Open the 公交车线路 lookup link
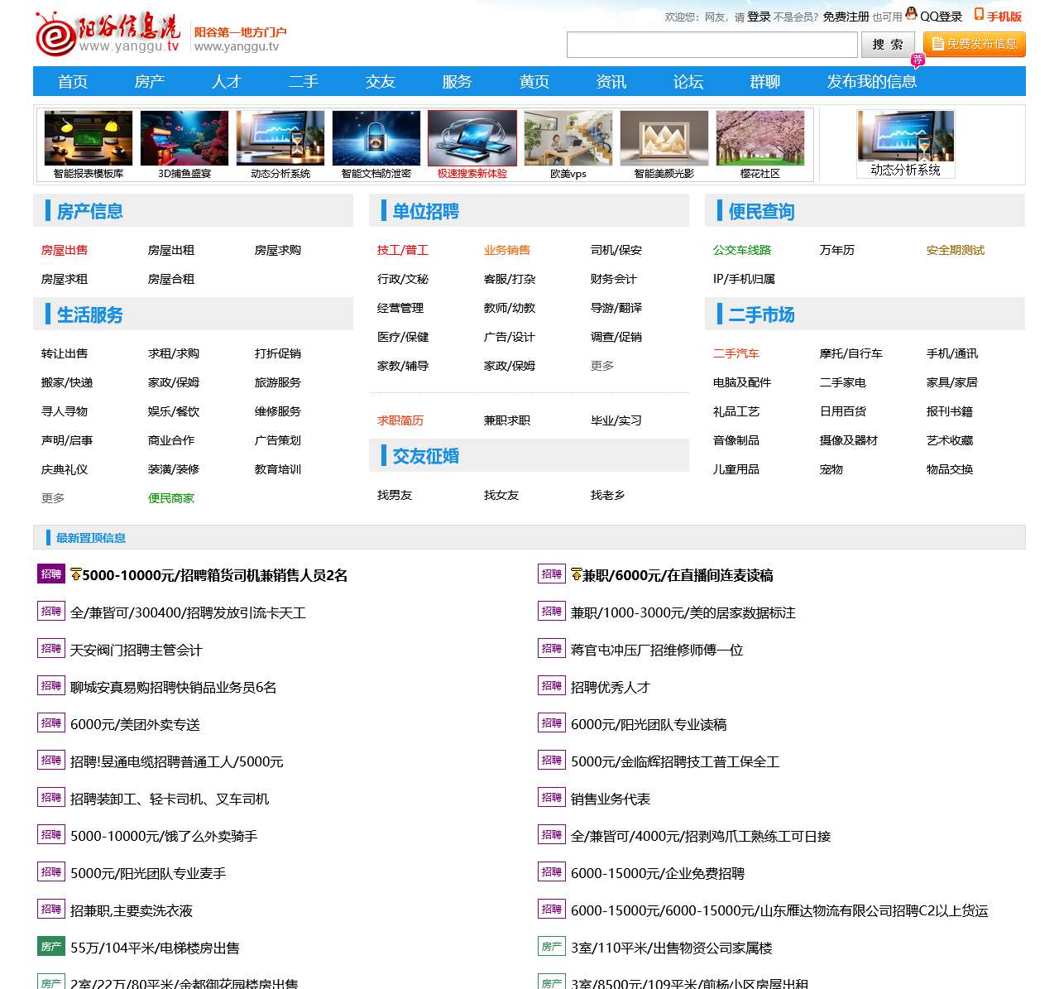 coord(741,250)
